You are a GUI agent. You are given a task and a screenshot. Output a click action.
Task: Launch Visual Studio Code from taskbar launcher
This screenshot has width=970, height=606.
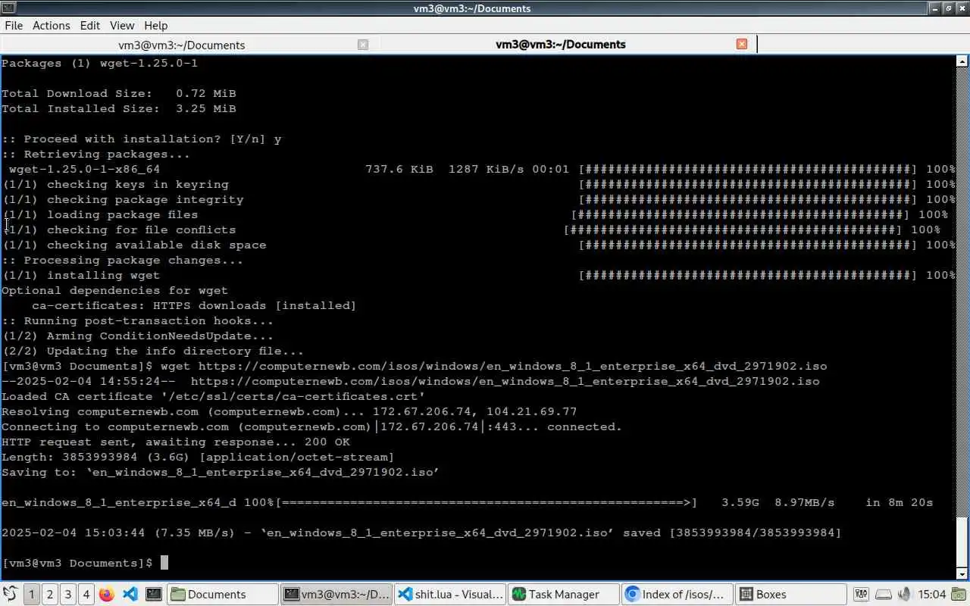pos(130,594)
